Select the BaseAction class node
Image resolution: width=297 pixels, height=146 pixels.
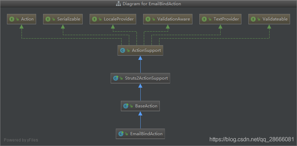140,106
